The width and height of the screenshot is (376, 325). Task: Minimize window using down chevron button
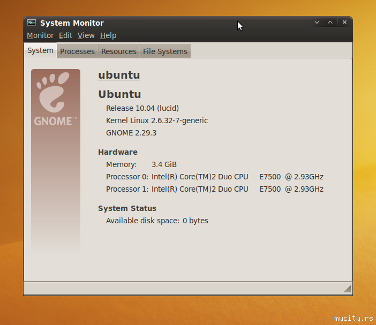click(x=317, y=22)
